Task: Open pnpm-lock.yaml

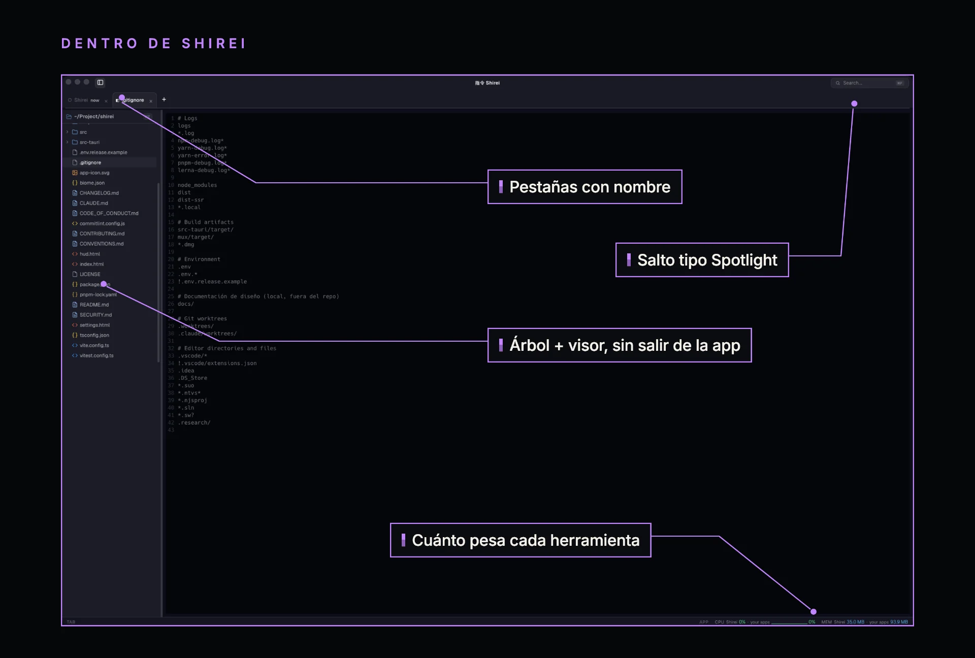Action: pos(98,294)
